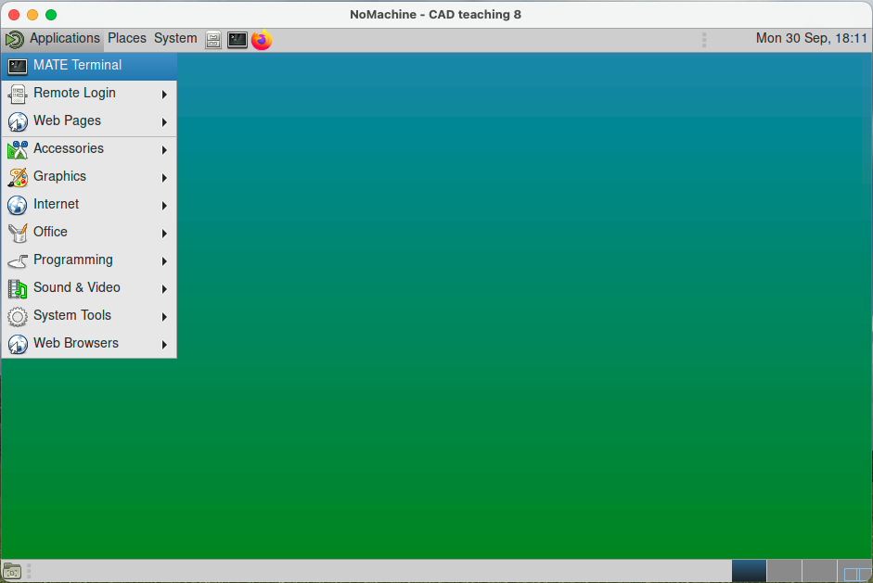Expand the Web Pages submenu

coord(164,120)
